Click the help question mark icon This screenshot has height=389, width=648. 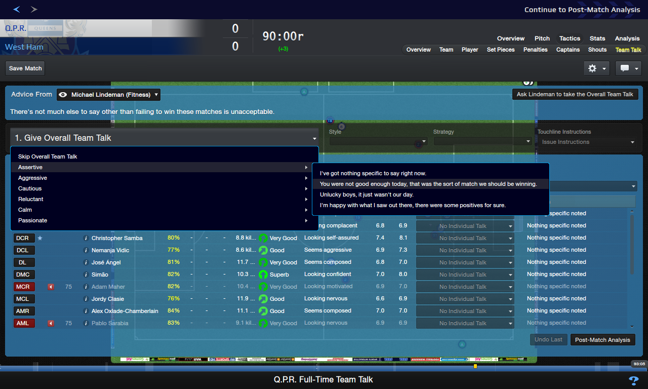point(633,380)
